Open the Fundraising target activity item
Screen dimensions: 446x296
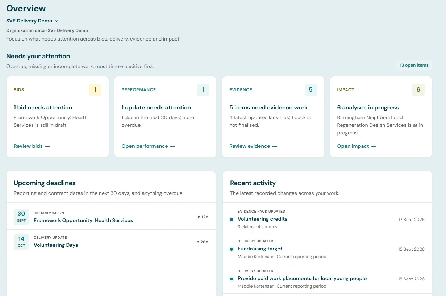[x=260, y=249]
